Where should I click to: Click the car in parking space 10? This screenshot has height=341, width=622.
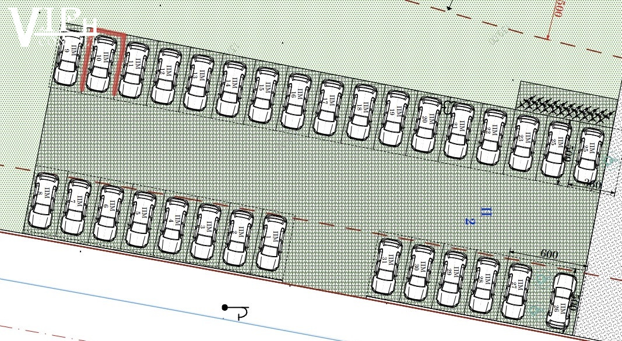(x=103, y=64)
